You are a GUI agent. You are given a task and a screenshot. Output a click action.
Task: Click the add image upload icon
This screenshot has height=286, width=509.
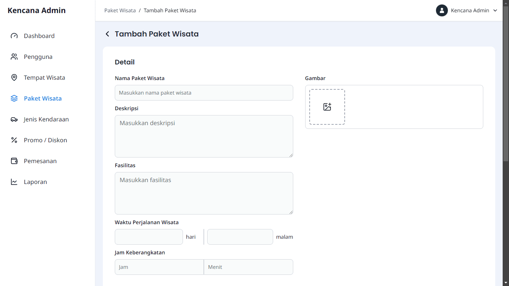[x=327, y=107]
